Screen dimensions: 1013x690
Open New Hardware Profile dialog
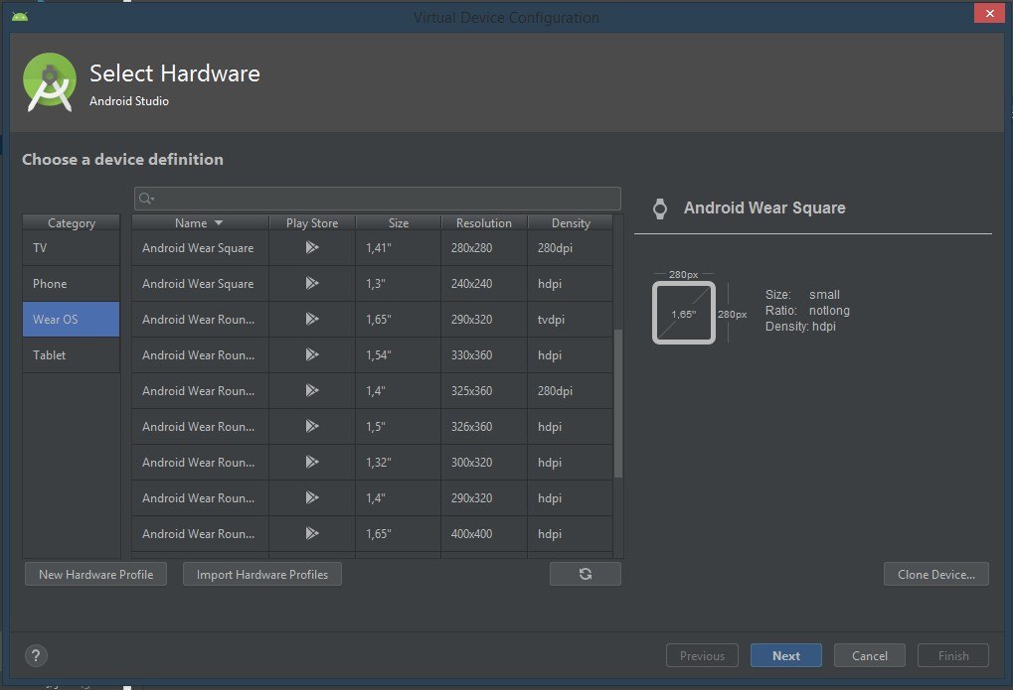tap(95, 574)
